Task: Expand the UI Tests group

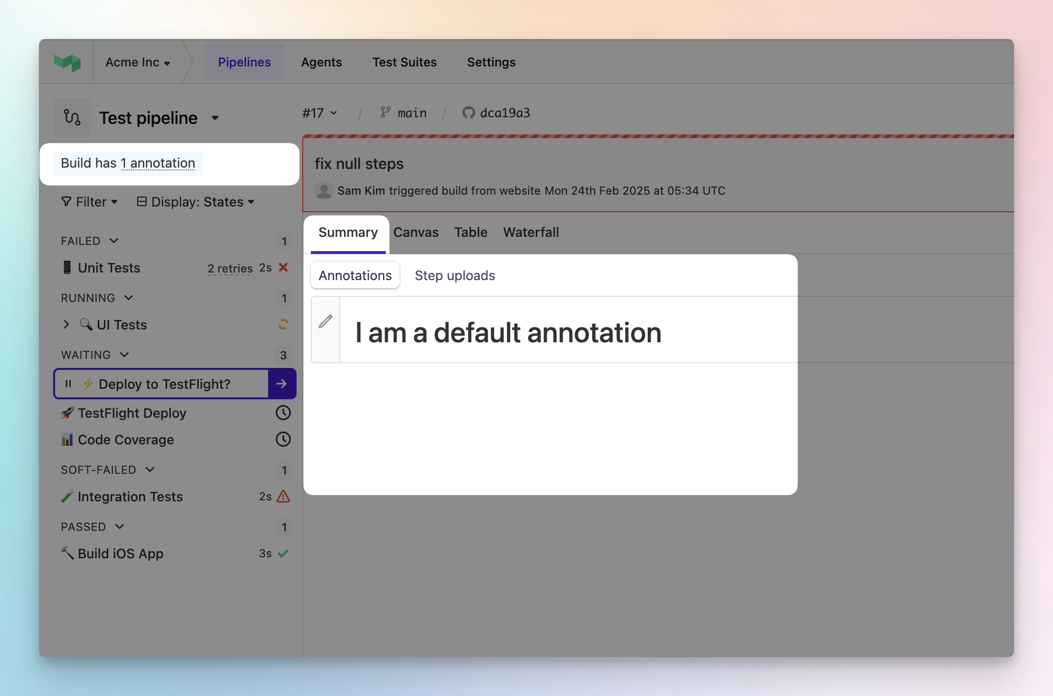Action: click(x=66, y=324)
